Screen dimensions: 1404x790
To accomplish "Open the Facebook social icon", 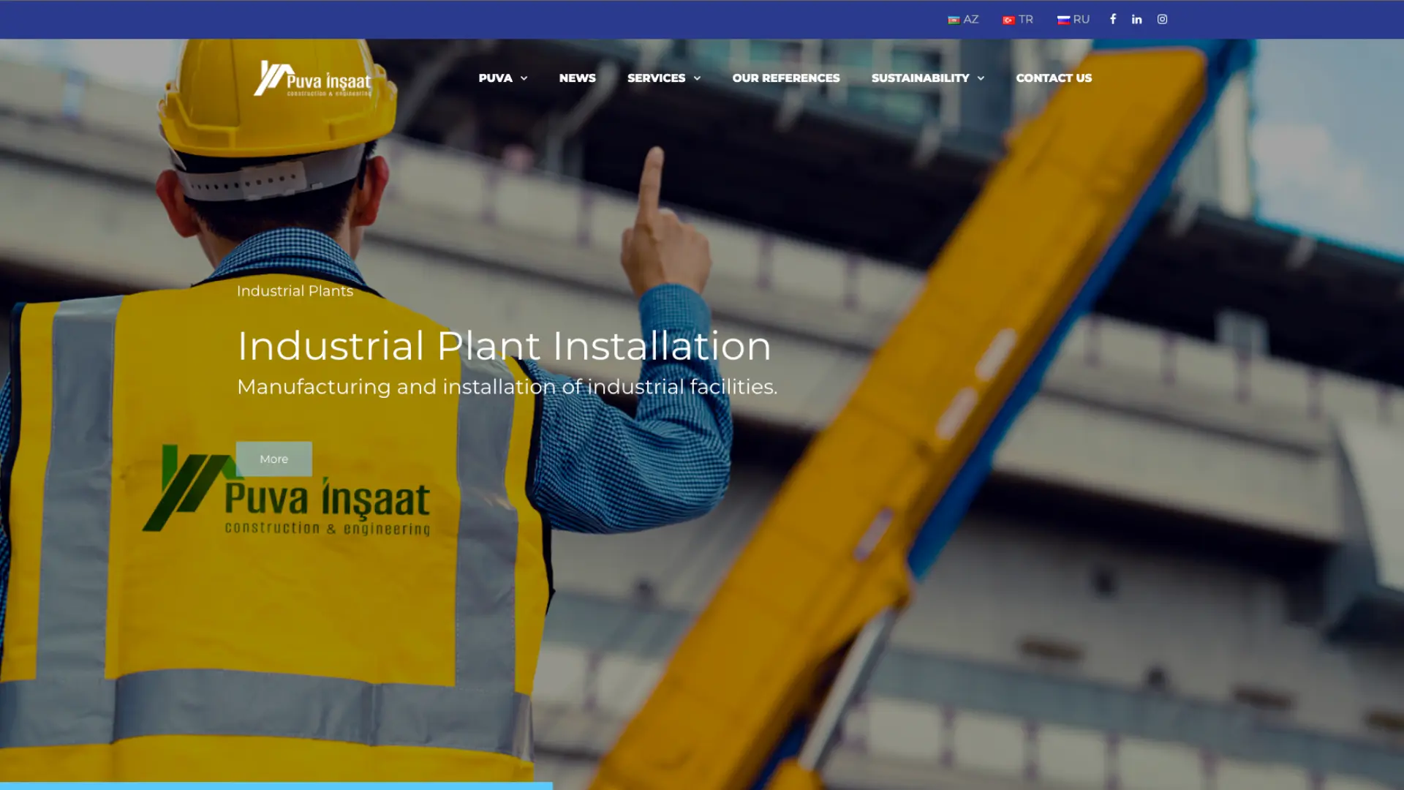I will (x=1113, y=19).
